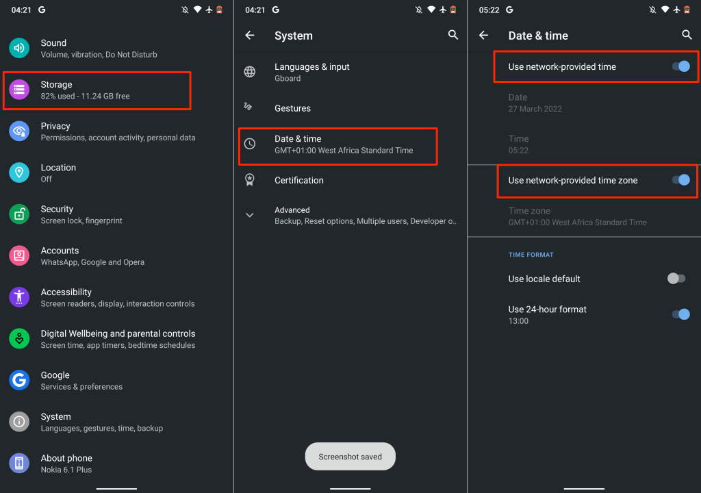The width and height of the screenshot is (701, 493).
Task: Tap the Location pin icon
Action: [x=19, y=173]
